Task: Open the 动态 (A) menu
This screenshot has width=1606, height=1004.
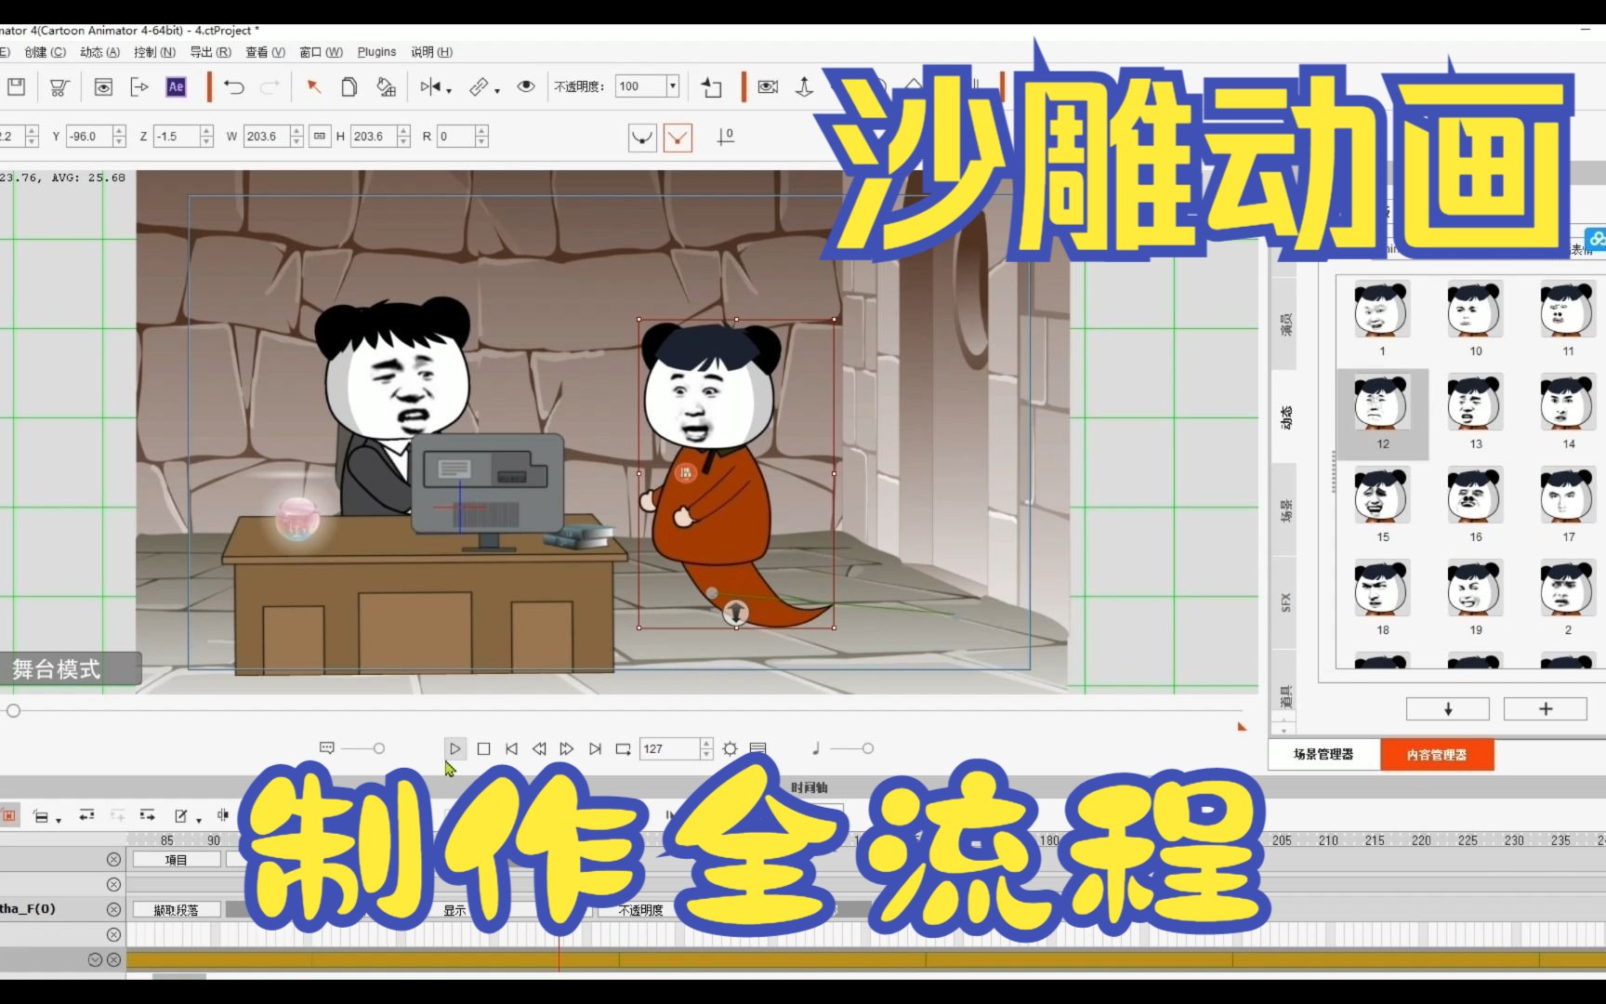Action: point(99,52)
